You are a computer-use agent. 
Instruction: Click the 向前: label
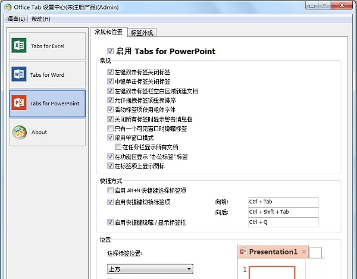click(222, 202)
